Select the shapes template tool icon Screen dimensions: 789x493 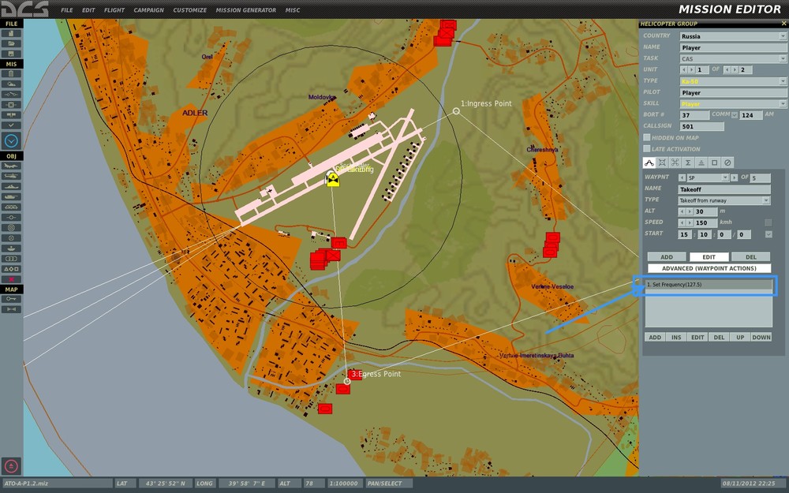(x=11, y=269)
